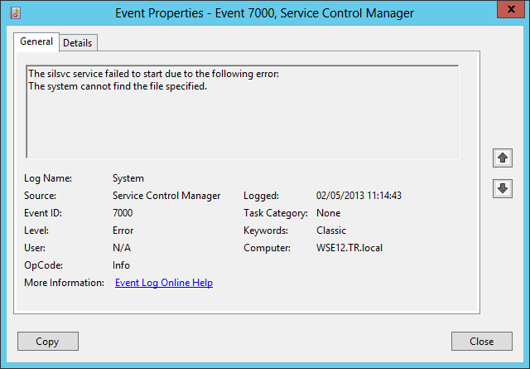
Task: Click the Event ID value 7000
Action: click(123, 213)
